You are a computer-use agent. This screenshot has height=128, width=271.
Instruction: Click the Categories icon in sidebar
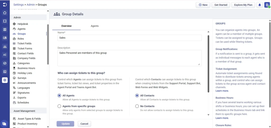(14, 63)
